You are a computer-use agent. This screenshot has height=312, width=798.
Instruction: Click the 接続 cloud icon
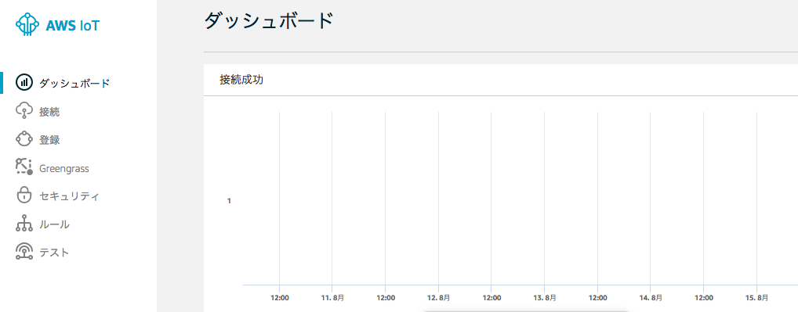pos(24,111)
